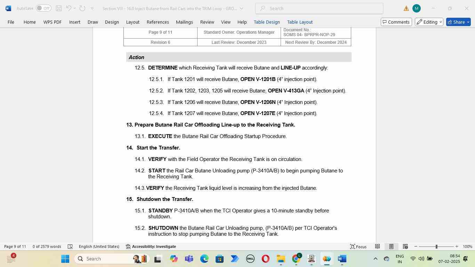The height and width of the screenshot is (267, 475).
Task: Select the Design tab
Action: [112, 22]
